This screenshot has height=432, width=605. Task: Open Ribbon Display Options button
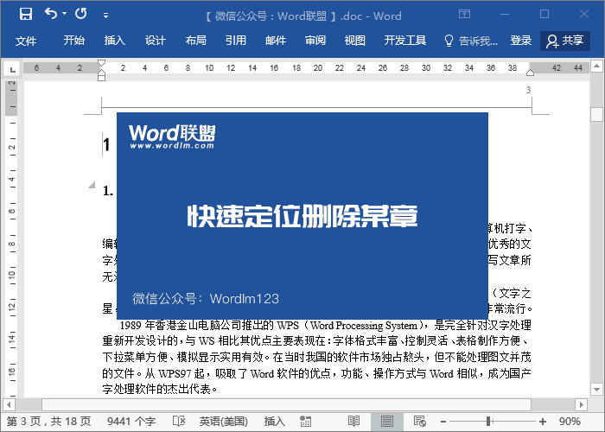[464, 15]
